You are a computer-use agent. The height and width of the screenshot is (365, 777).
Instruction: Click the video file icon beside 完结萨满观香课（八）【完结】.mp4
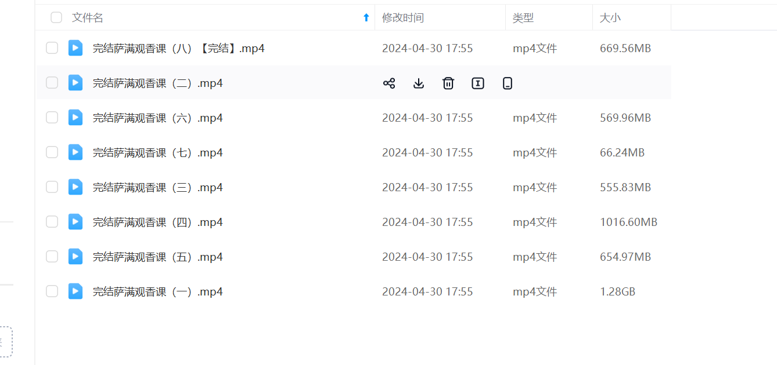point(75,48)
